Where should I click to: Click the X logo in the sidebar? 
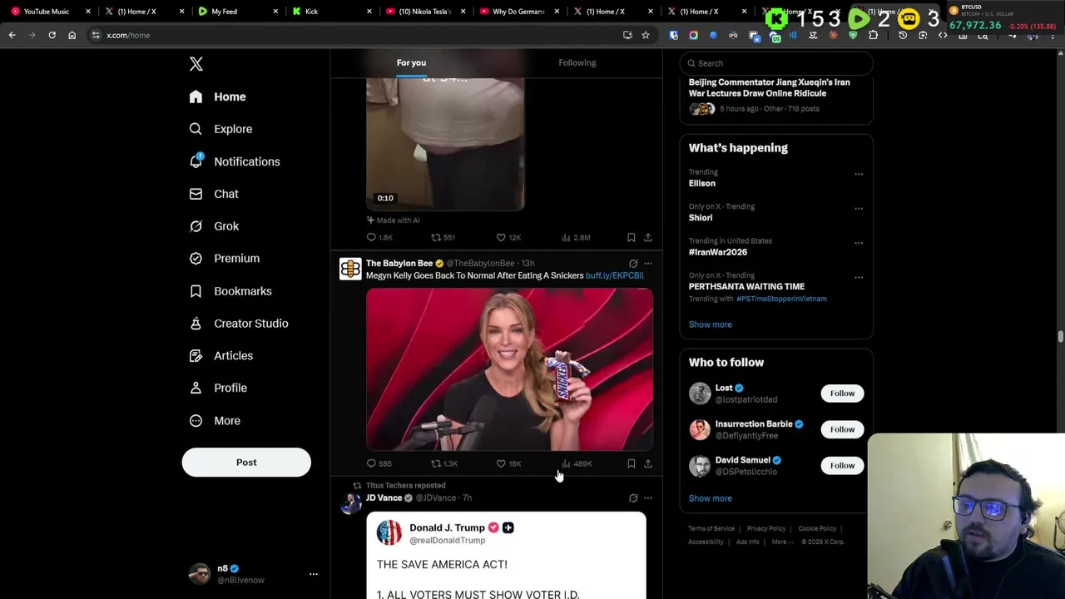pos(196,64)
